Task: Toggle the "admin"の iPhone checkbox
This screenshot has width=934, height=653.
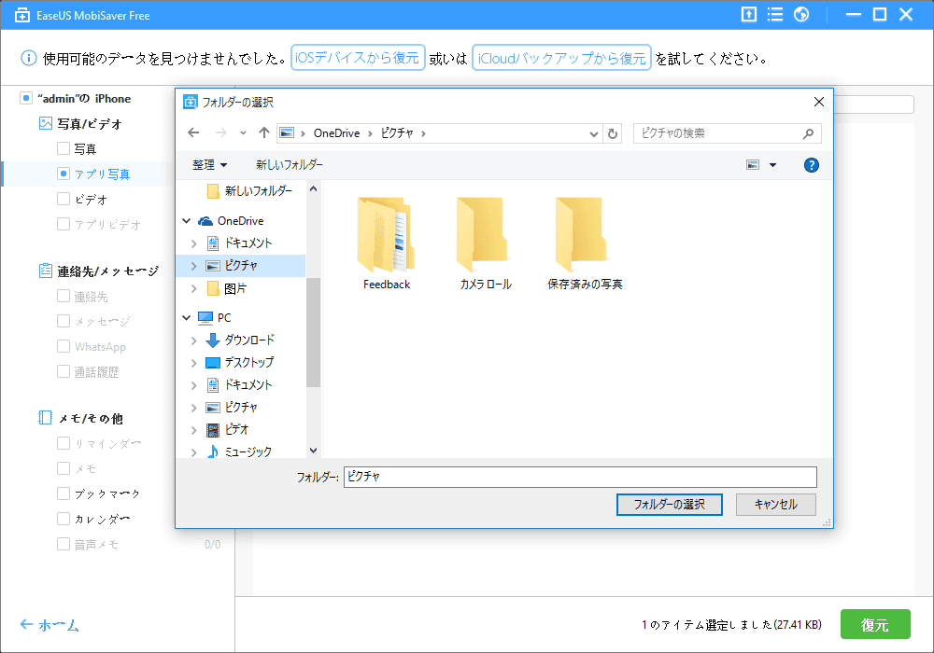Action: 25,98
